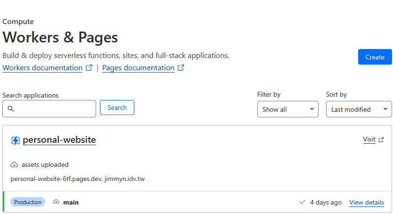Open the personal-website application
This screenshot has height=214, width=393.
(59, 140)
